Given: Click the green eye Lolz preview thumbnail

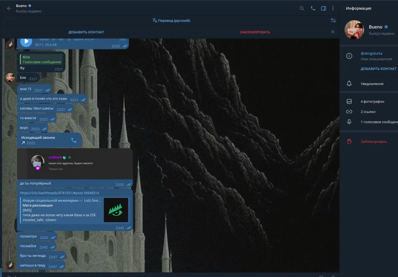Looking at the screenshot, I should 116,210.
